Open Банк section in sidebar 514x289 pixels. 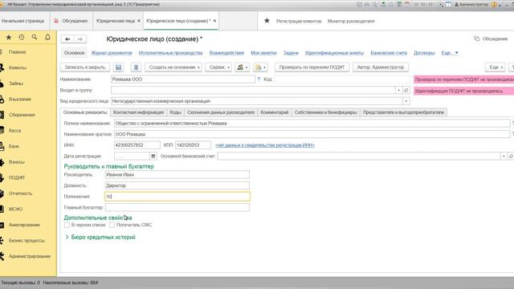14,146
